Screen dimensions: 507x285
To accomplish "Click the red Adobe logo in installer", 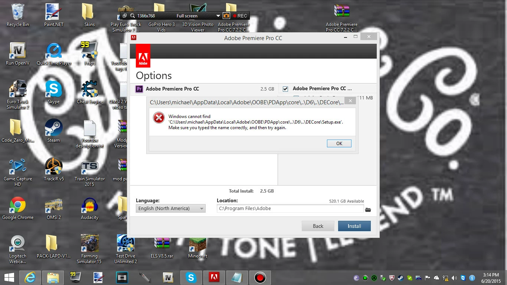I will [x=143, y=56].
